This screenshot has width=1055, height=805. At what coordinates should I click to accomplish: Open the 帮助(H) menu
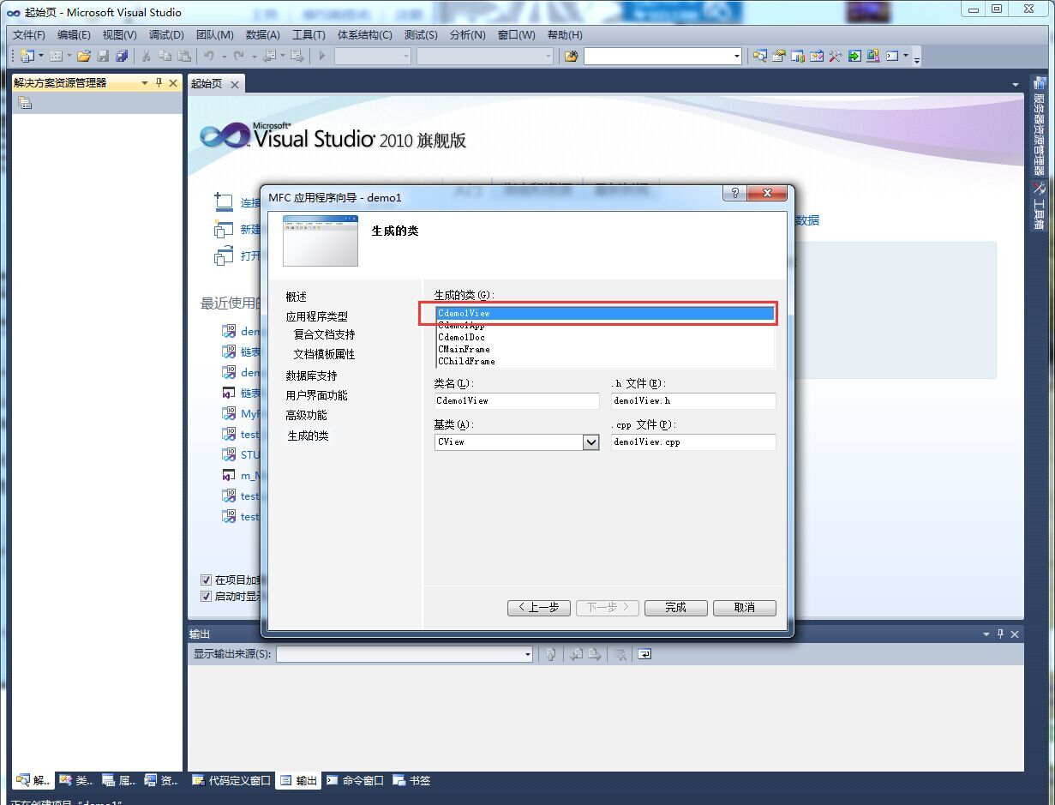tap(564, 35)
